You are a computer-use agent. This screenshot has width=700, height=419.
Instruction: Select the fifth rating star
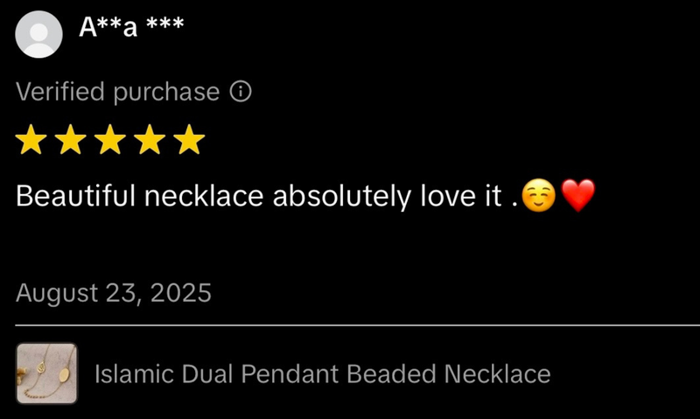pos(189,139)
